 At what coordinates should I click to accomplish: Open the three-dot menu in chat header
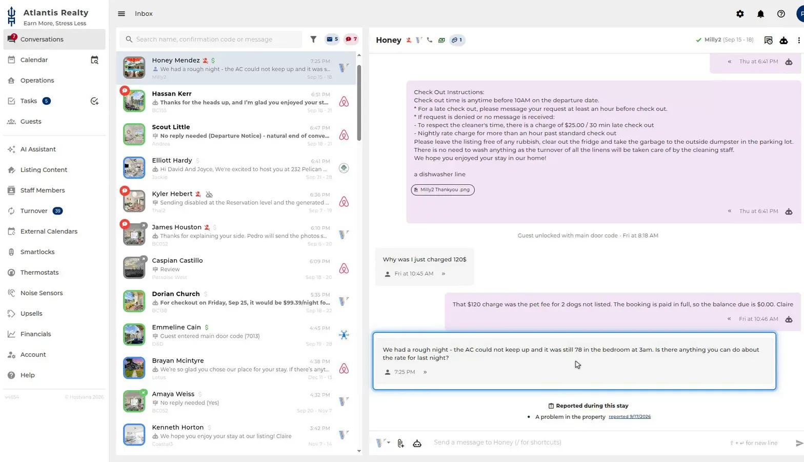click(798, 40)
